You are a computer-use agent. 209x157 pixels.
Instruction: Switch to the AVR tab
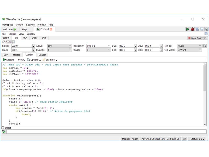click(x=44, y=38)
